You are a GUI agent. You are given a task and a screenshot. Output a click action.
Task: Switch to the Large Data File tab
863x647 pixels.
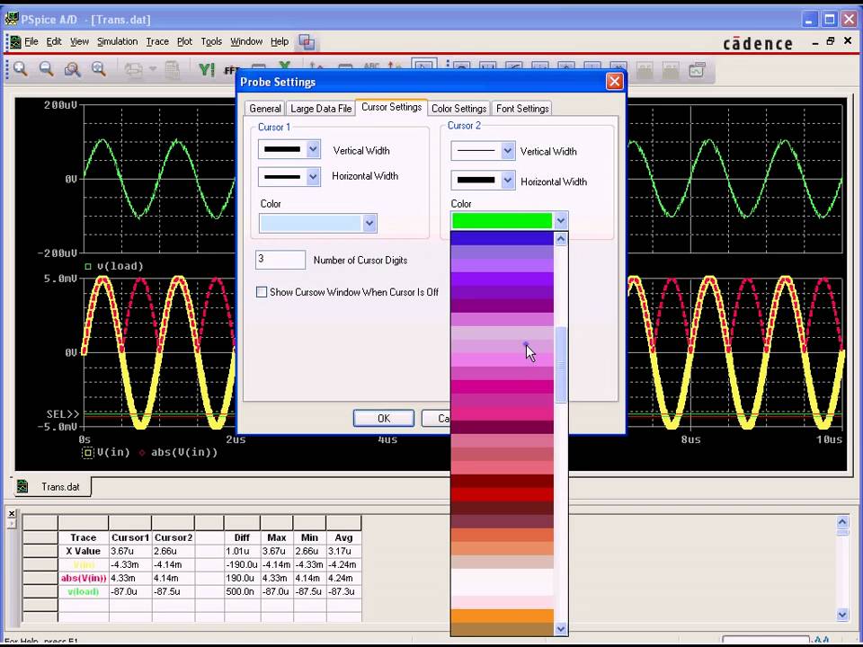[x=321, y=109]
